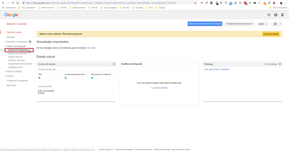Go back with the browser back arrow
This screenshot has width=289, height=151.
pos(3,3)
